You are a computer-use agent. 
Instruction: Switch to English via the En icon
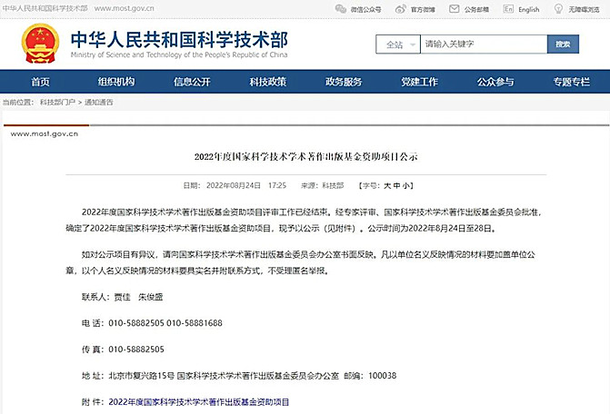508,8
